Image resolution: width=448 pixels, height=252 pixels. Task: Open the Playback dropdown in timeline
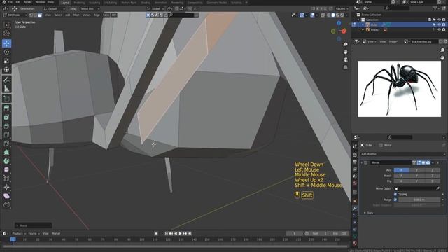click(x=19, y=233)
